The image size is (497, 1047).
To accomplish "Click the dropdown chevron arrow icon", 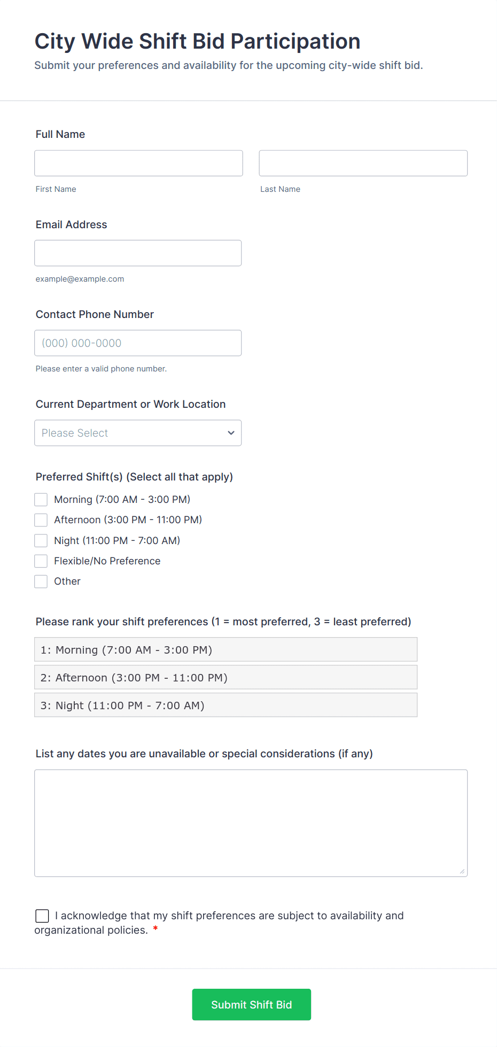I will (231, 433).
